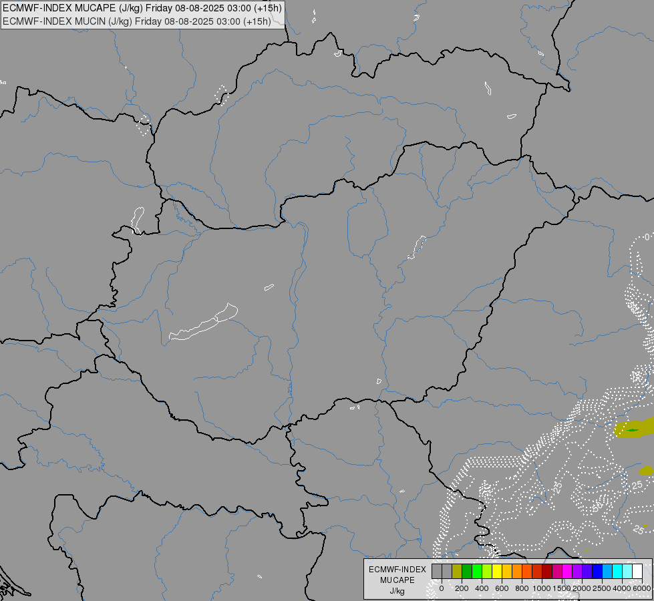Click legend tick label 1500
This screenshot has width=654, height=601.
562,588
